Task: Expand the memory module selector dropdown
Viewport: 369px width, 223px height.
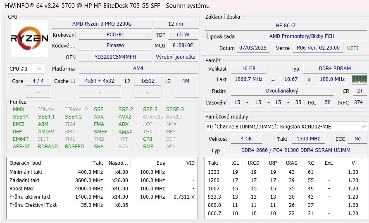Action: pos(286,126)
